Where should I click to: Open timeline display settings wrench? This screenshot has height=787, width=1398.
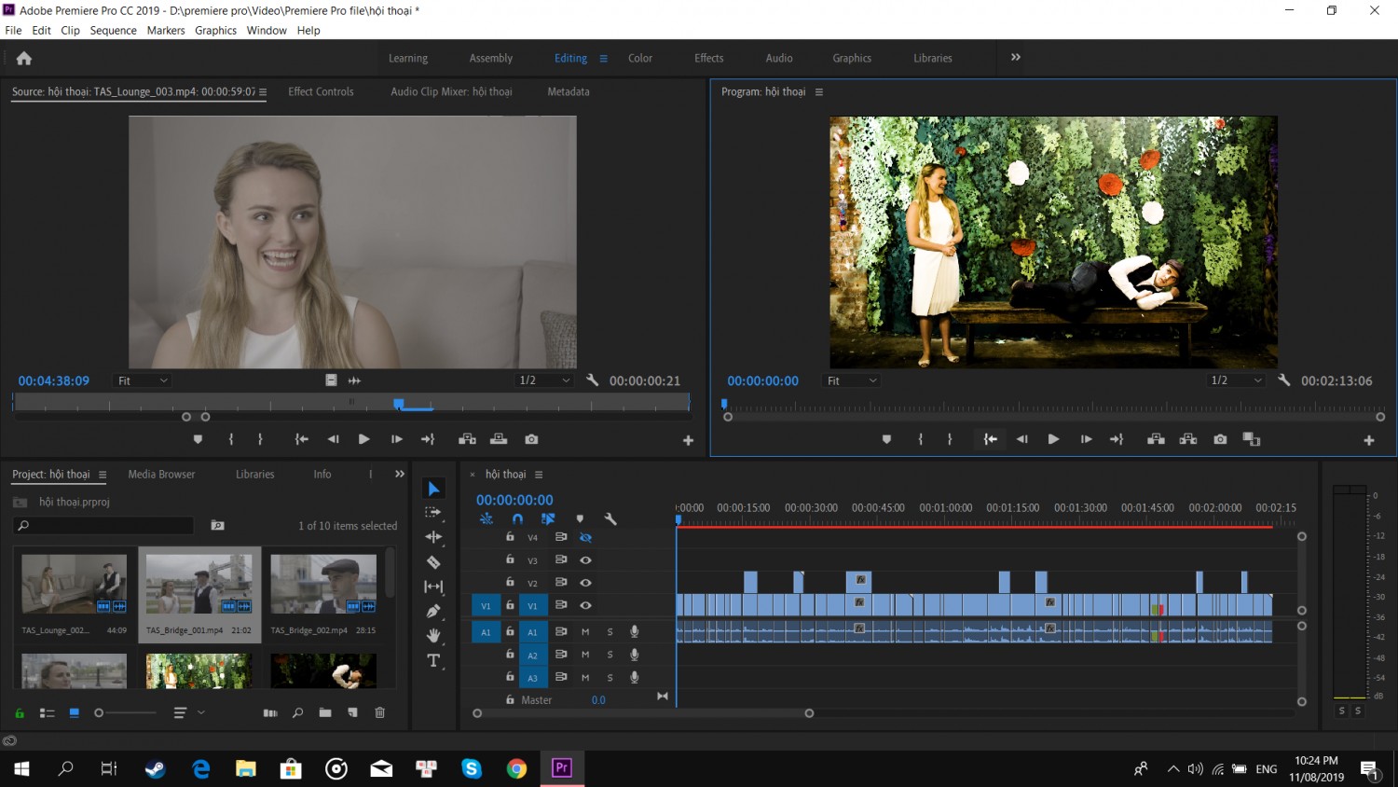tap(610, 519)
